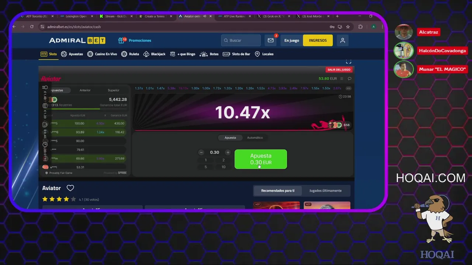
Task: Select the Jugados últimamente tab
Action: coord(325,191)
